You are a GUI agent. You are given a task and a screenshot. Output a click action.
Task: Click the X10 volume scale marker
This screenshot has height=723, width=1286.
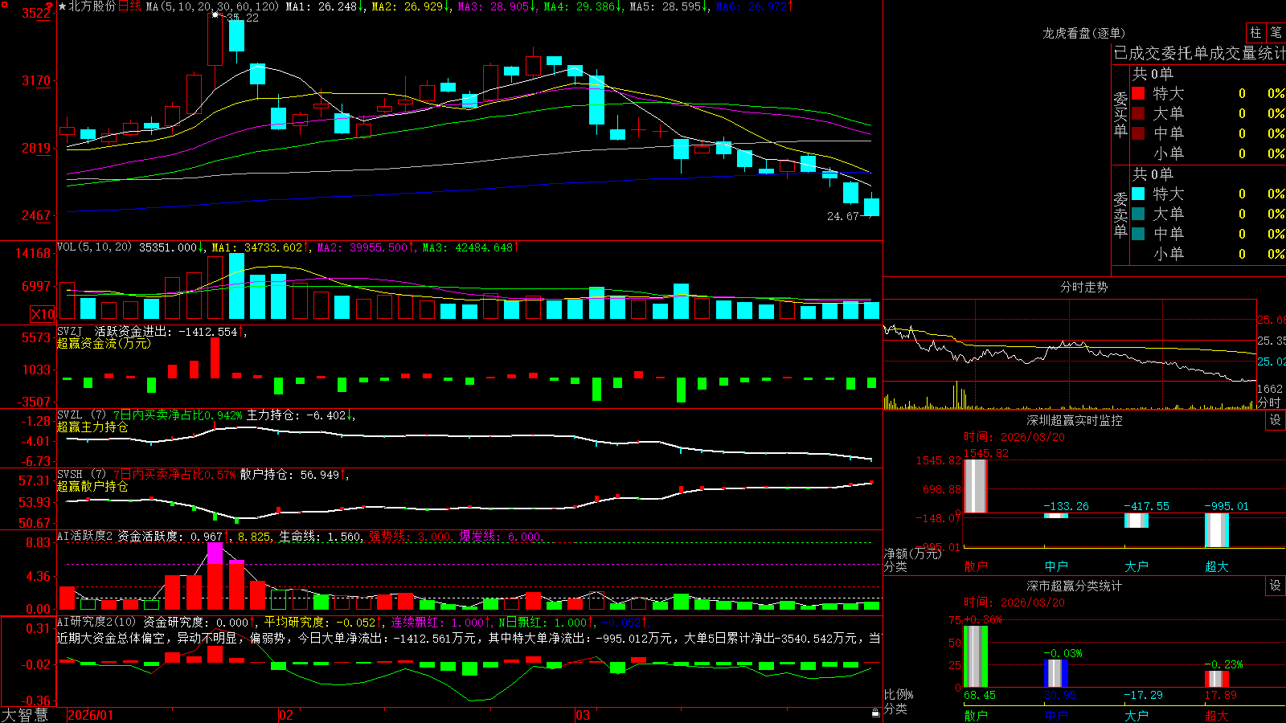[x=43, y=314]
